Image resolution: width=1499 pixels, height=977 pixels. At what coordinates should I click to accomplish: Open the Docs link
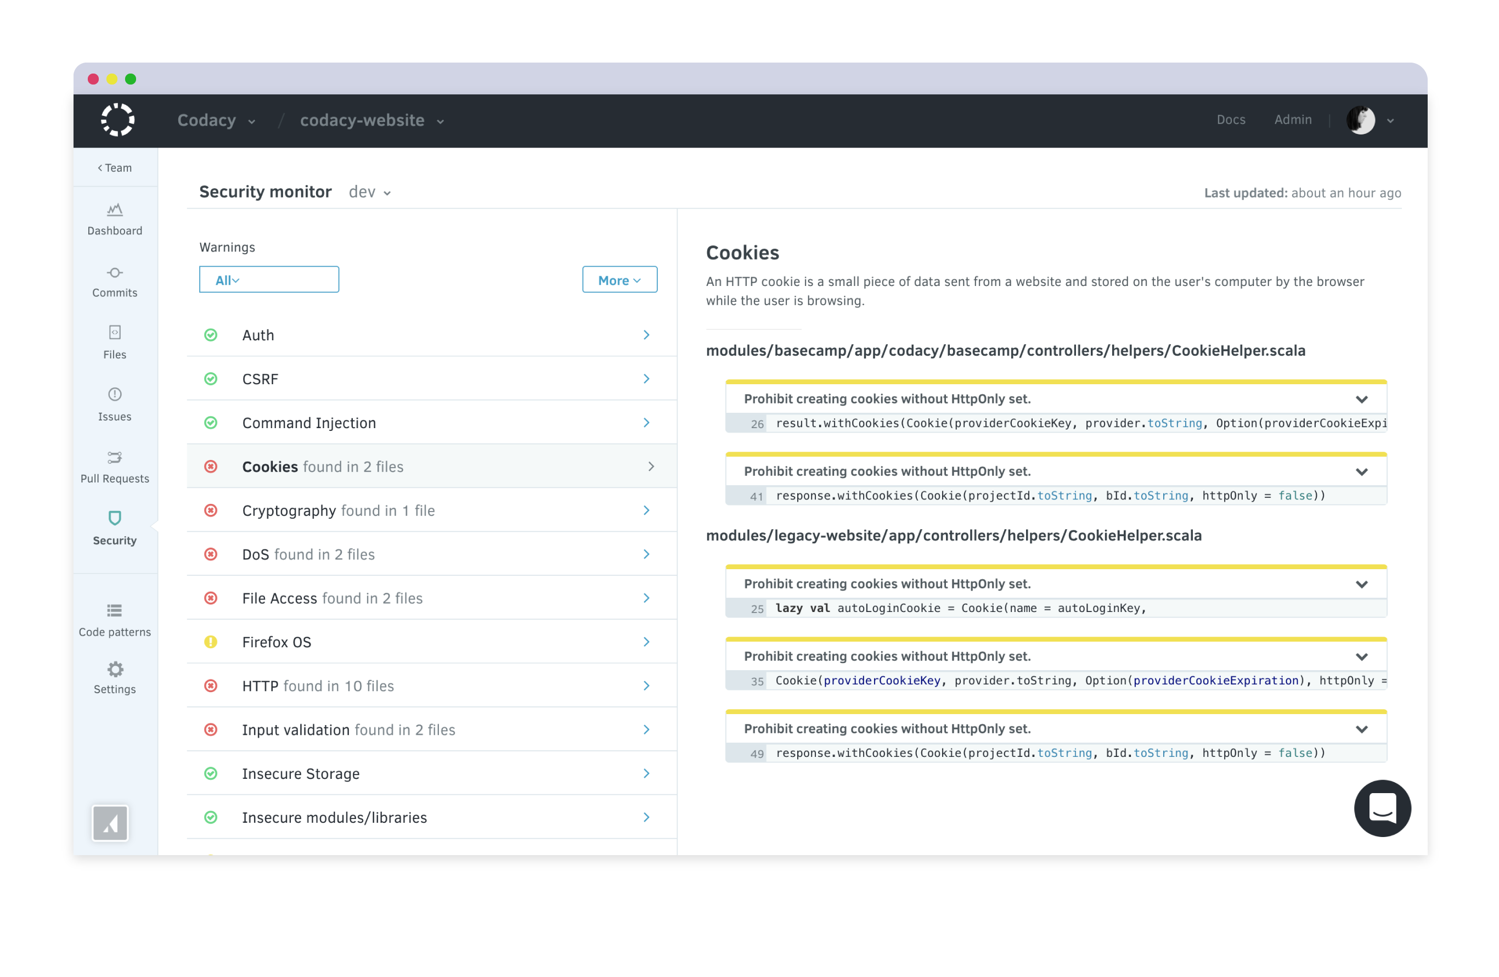click(1231, 120)
